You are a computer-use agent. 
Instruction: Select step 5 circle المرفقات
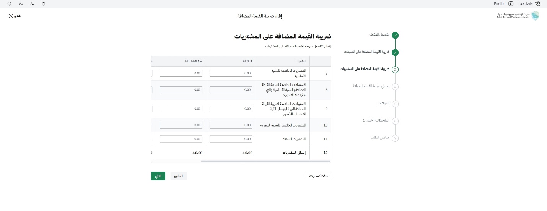pos(395,104)
